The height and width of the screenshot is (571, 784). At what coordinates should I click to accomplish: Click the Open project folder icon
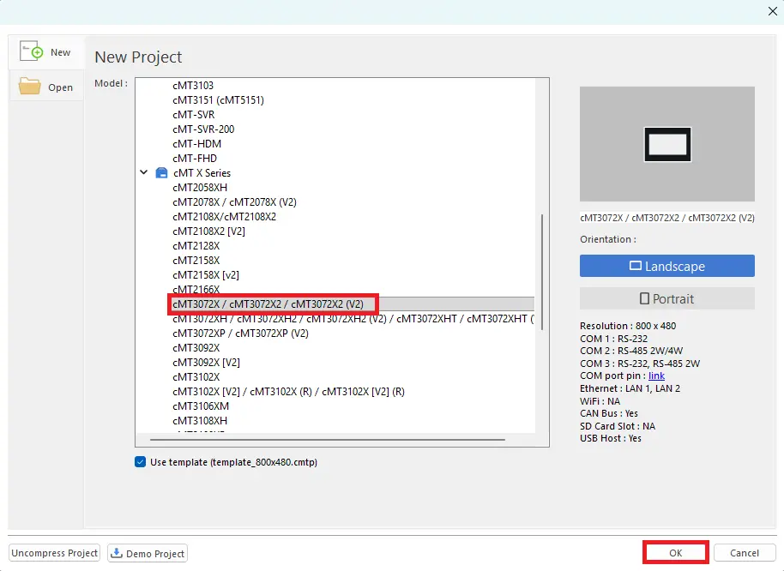29,87
